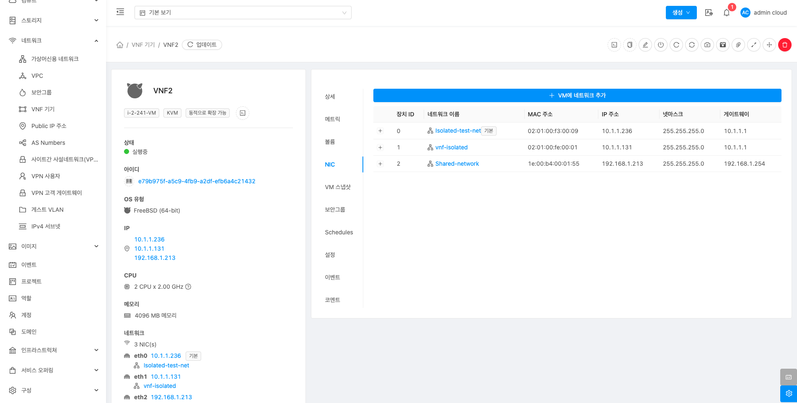Open the notification bell
The width and height of the screenshot is (797, 403).
(727, 13)
